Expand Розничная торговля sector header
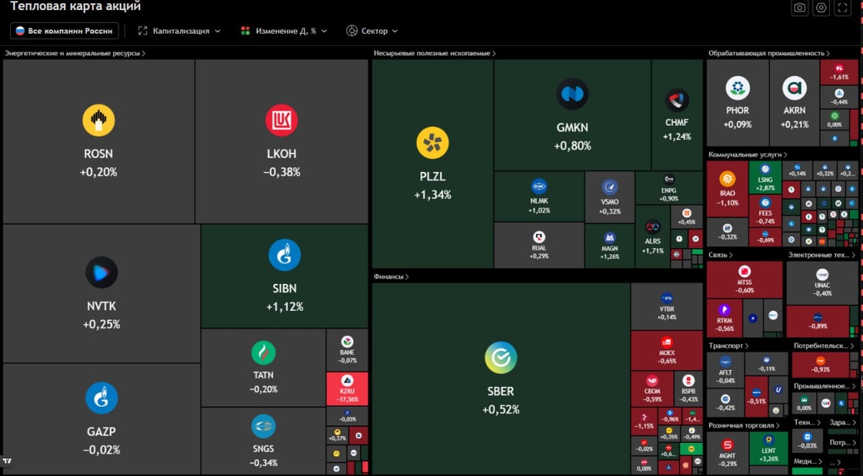The width and height of the screenshot is (863, 476). tap(744, 426)
